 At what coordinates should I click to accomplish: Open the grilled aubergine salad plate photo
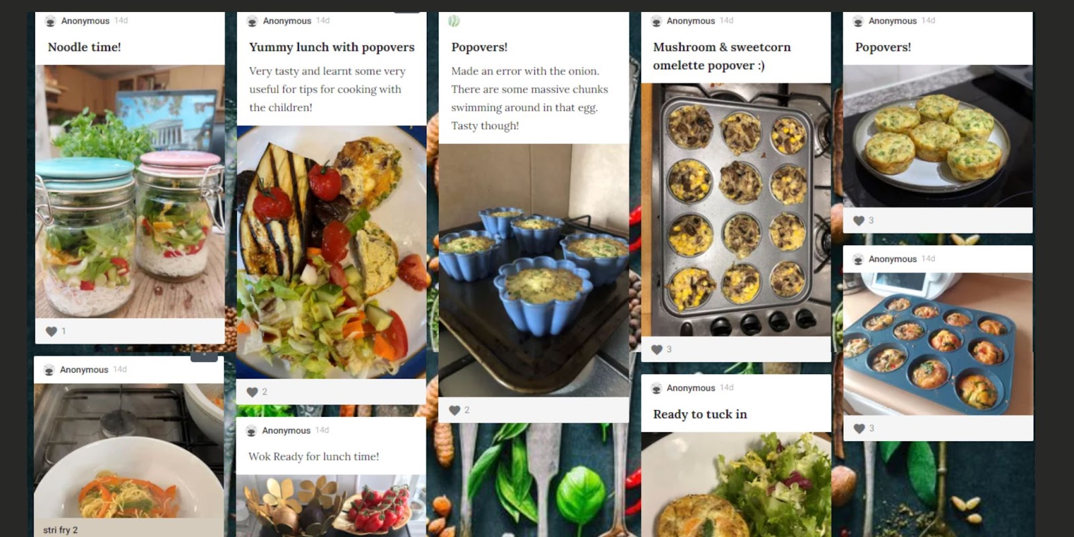332,252
